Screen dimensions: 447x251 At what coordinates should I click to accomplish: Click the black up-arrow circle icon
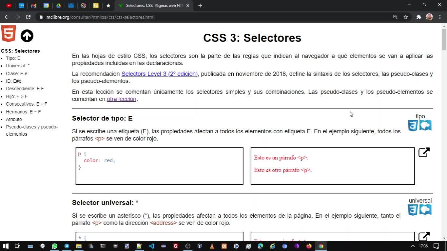(x=27, y=36)
